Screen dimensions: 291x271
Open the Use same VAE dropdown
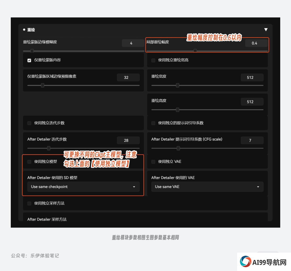pyautogui.click(x=207, y=187)
